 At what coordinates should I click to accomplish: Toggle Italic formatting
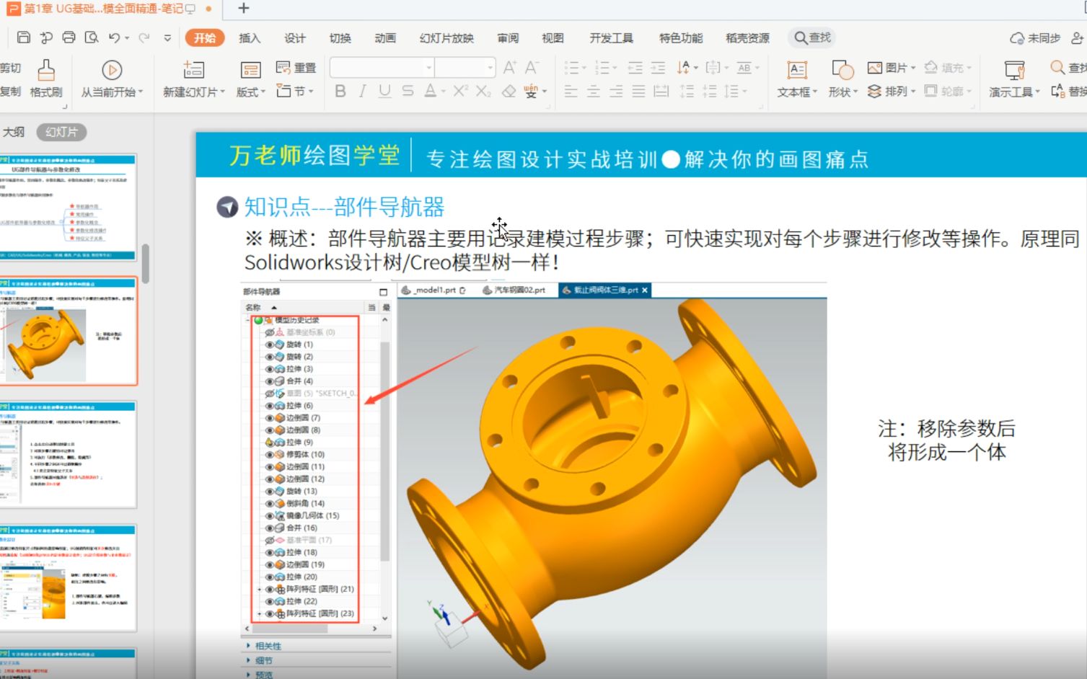[363, 91]
